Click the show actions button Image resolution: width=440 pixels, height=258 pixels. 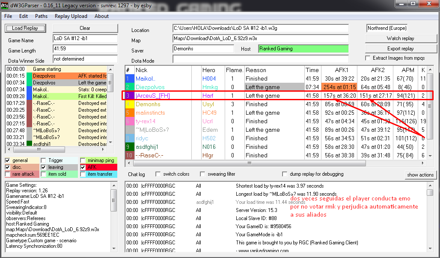click(x=420, y=175)
